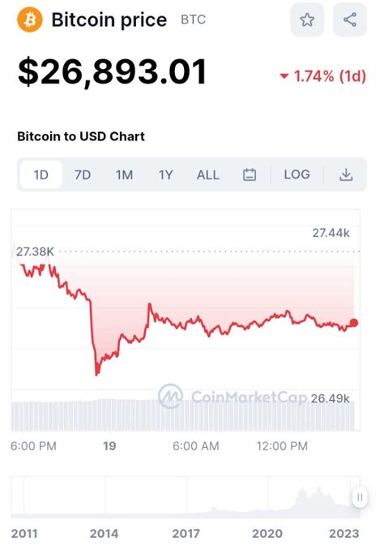Image resolution: width=384 pixels, height=555 pixels.
Task: Open the share icon button
Action: pyautogui.click(x=350, y=19)
